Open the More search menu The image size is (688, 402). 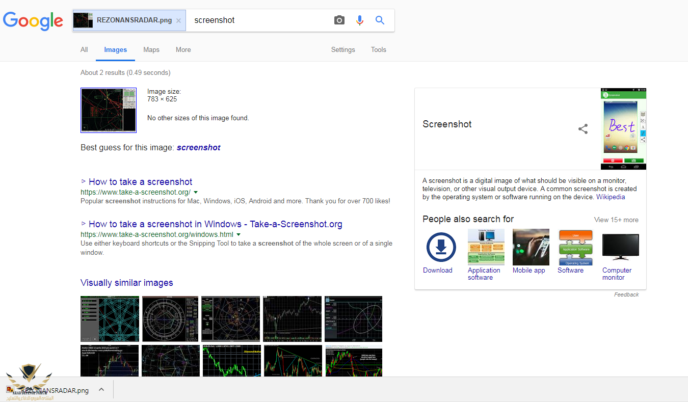pyautogui.click(x=183, y=50)
